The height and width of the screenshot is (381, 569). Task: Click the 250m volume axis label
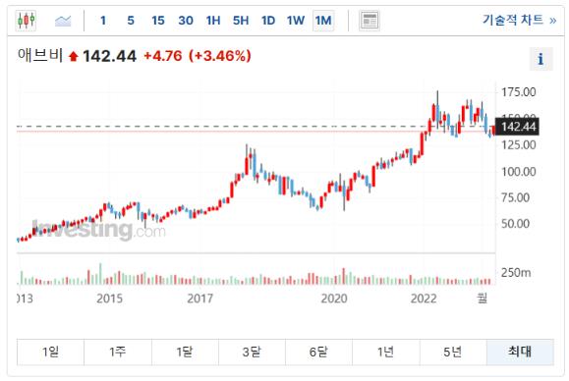coord(516,273)
